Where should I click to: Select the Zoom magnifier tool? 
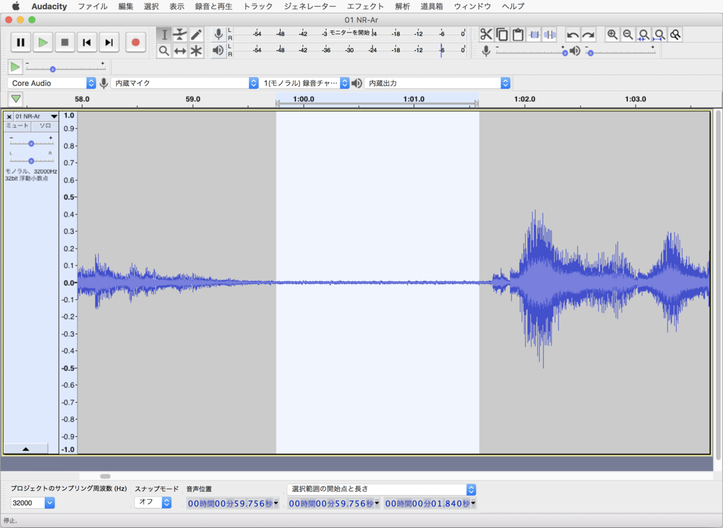pos(164,51)
